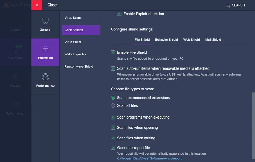Open Ransomware Shield settings
The width and height of the screenshot is (255, 162).
pos(81,67)
